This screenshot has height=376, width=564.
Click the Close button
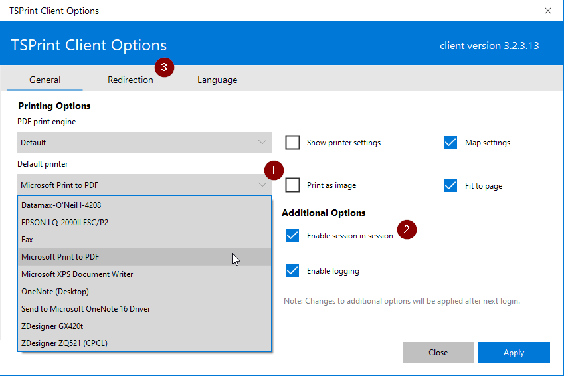pos(438,353)
